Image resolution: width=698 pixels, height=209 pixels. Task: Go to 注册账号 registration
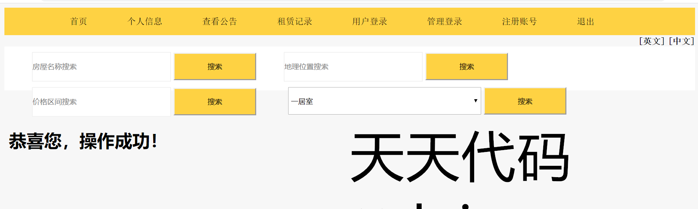tap(519, 22)
